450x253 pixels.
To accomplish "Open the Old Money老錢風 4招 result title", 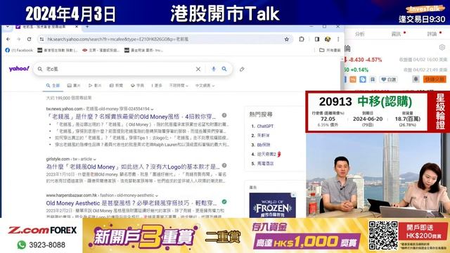I will (x=131, y=117).
